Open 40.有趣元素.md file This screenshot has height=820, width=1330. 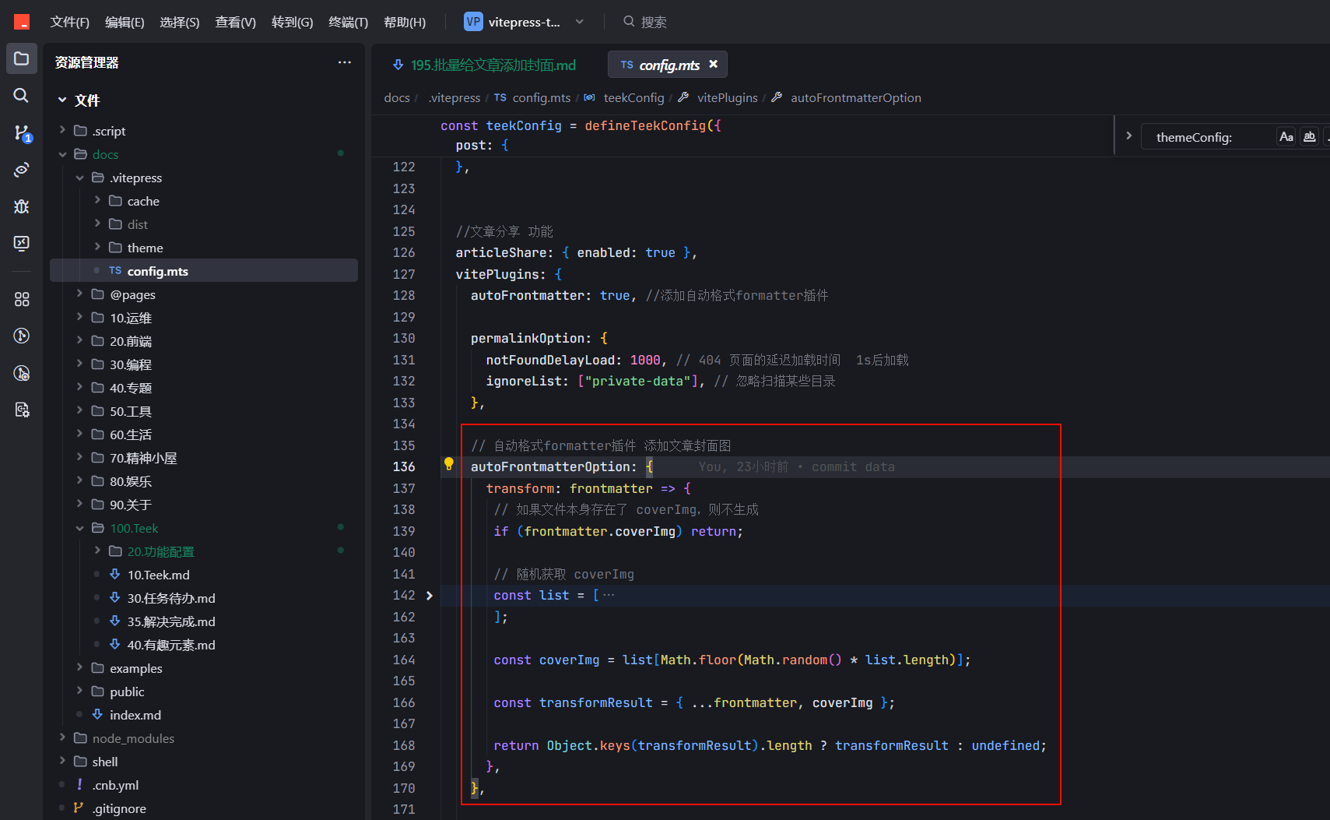(x=171, y=645)
